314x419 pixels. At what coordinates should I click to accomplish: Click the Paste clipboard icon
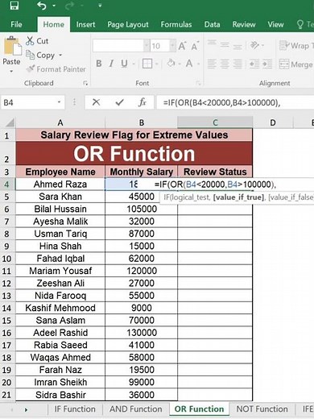click(x=12, y=47)
